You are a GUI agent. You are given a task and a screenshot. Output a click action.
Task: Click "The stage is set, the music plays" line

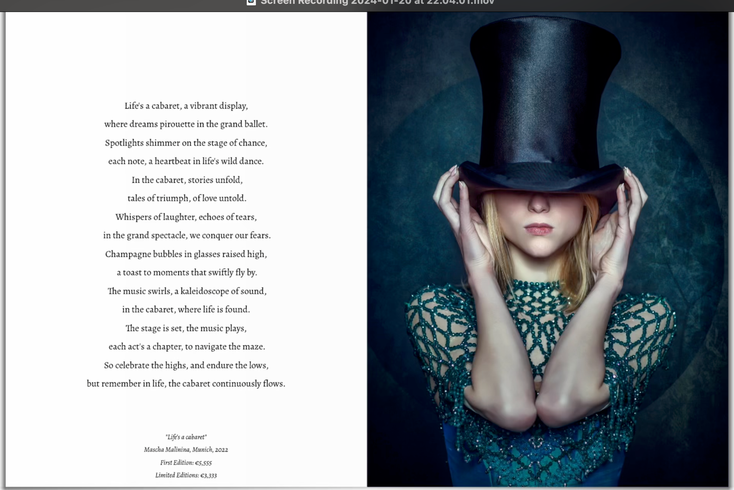186,328
